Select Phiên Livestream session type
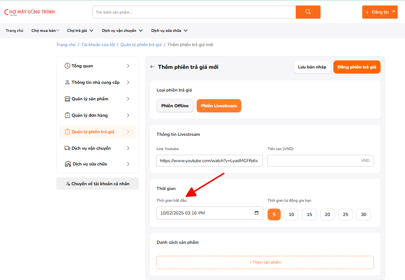Image resolution: width=405 pixels, height=280 pixels. click(x=219, y=106)
